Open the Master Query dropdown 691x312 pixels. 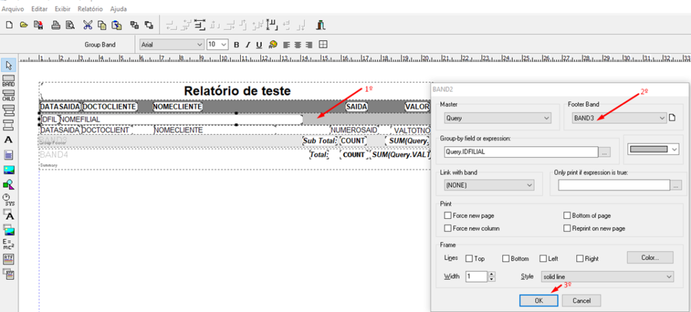546,118
